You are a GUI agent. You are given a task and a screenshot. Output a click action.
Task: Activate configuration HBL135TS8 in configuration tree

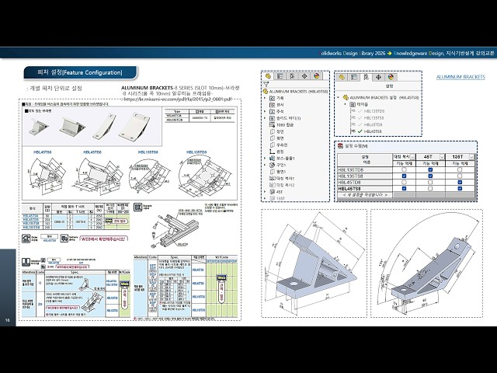point(374,118)
